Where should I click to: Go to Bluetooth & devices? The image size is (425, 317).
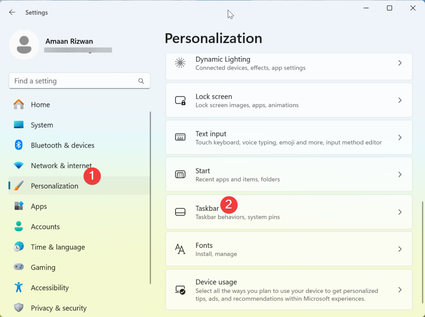point(79,145)
